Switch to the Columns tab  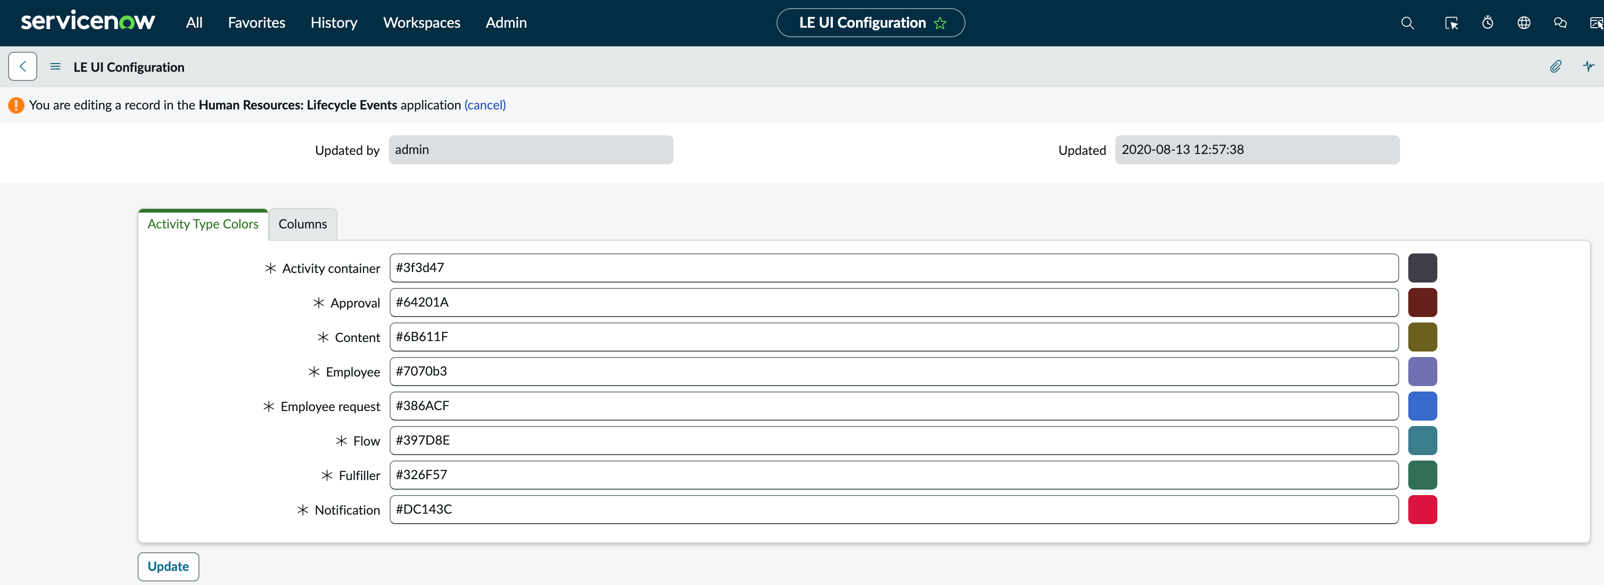302,223
